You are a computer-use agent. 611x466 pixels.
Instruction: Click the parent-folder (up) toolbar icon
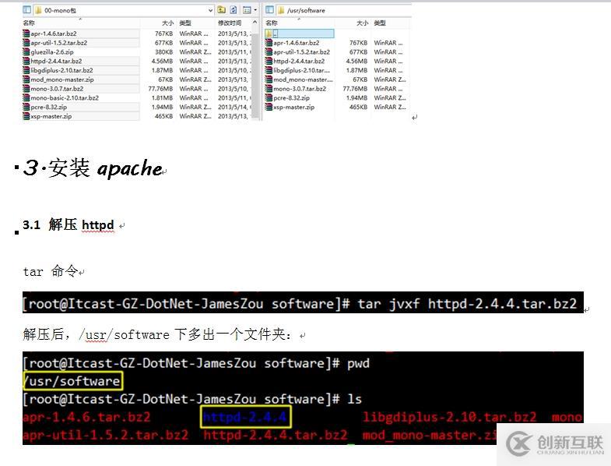[x=221, y=10]
